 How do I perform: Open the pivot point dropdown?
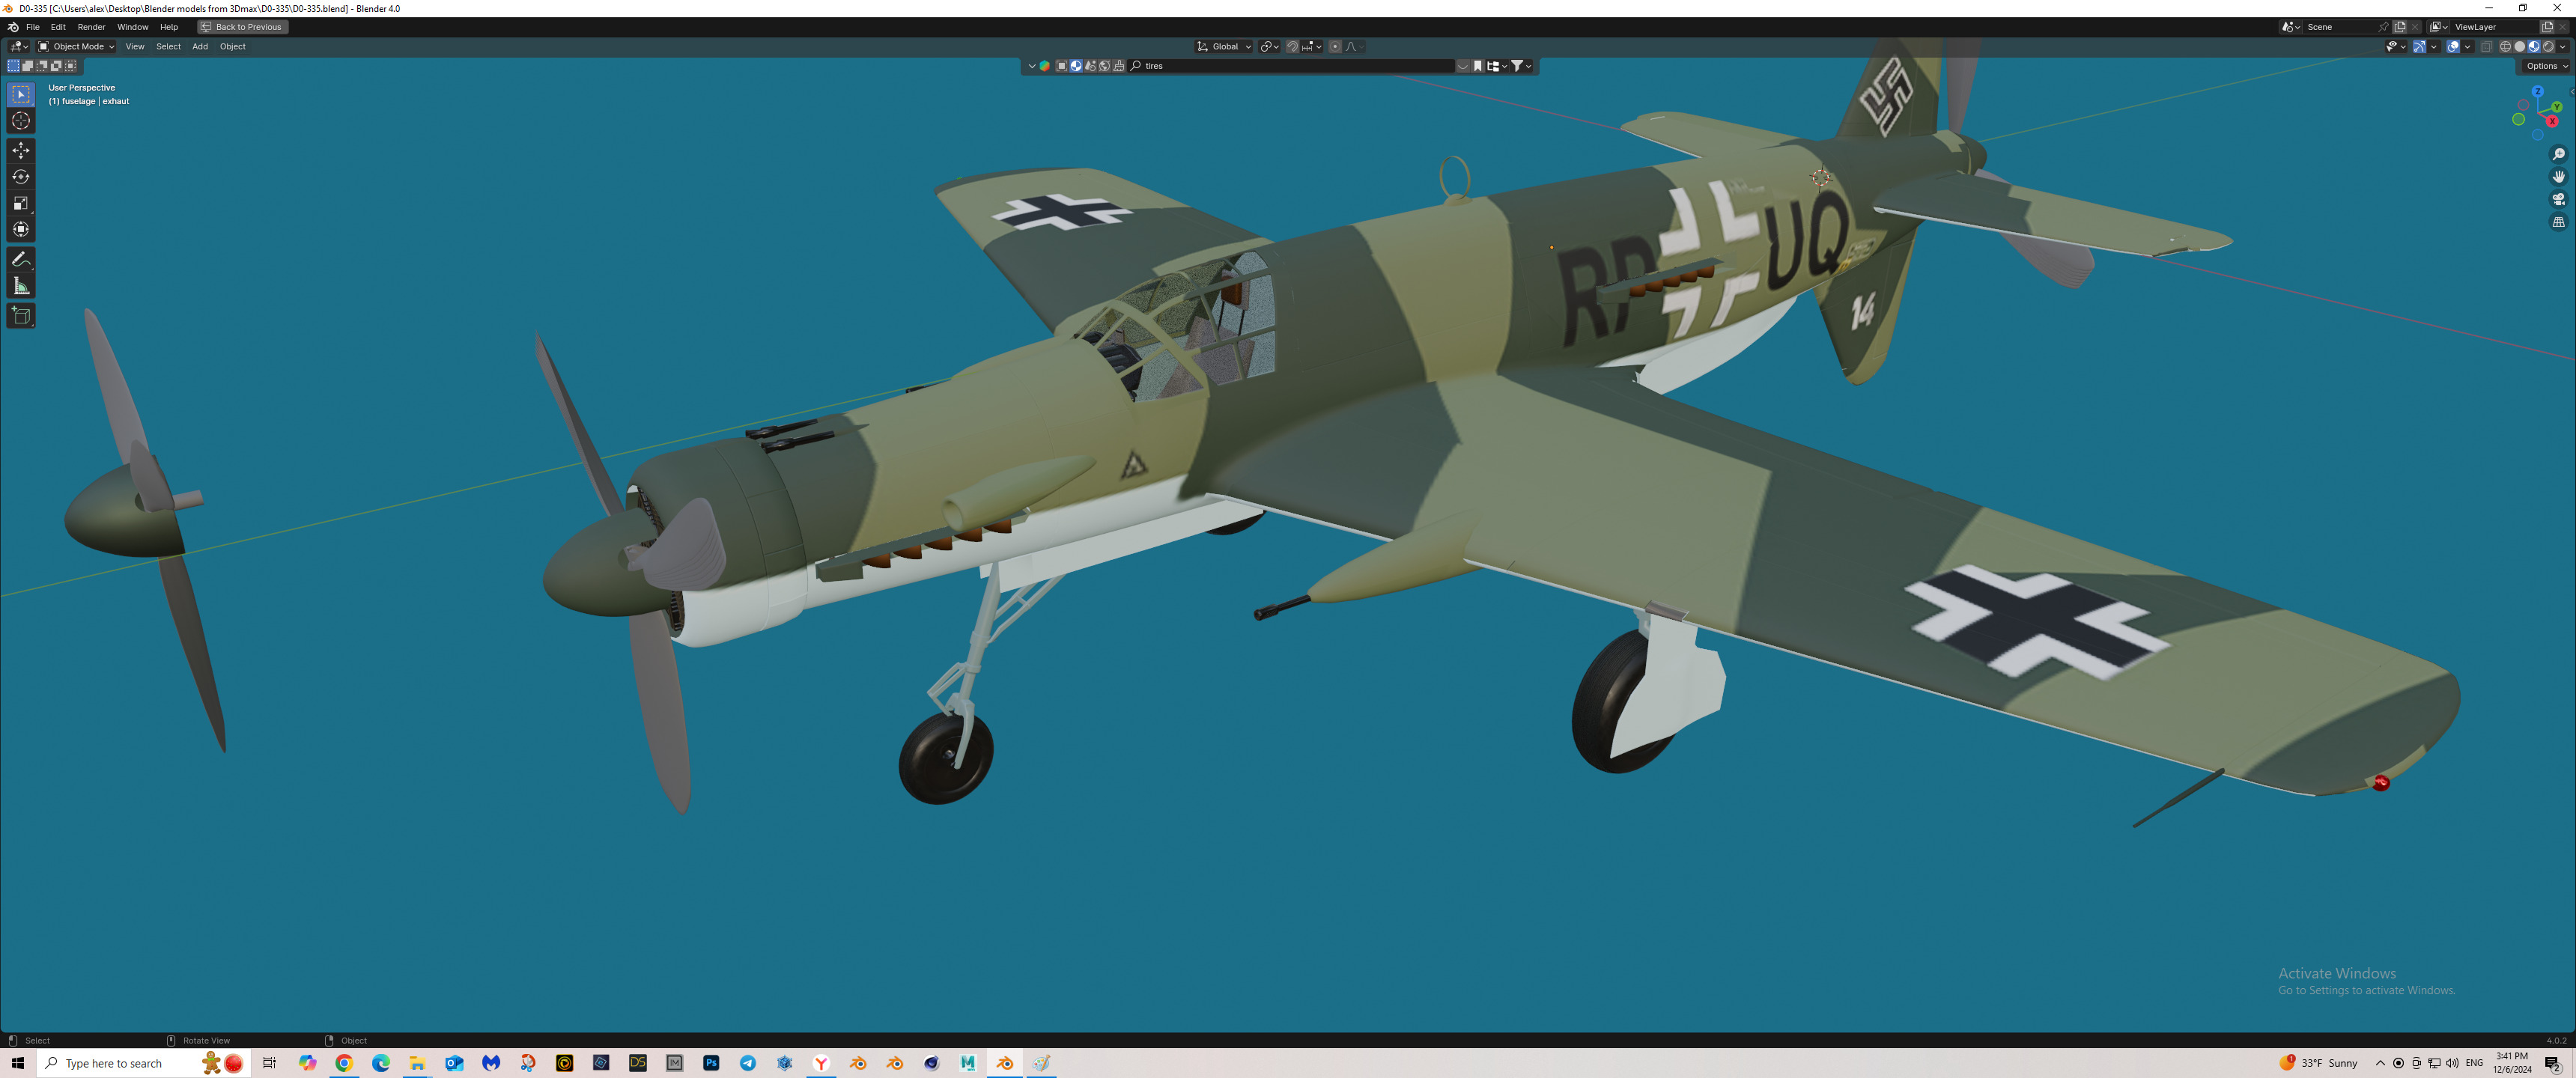pos(1269,47)
